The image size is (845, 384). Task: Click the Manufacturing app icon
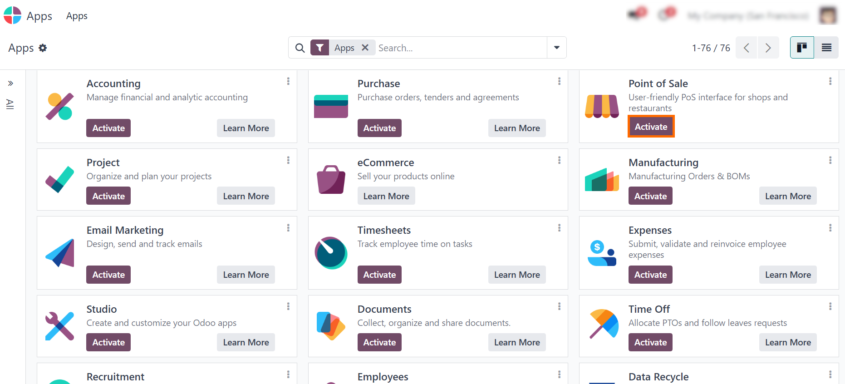[x=602, y=179]
